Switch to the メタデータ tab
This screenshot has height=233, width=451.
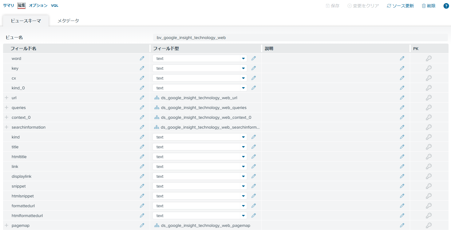(x=68, y=21)
